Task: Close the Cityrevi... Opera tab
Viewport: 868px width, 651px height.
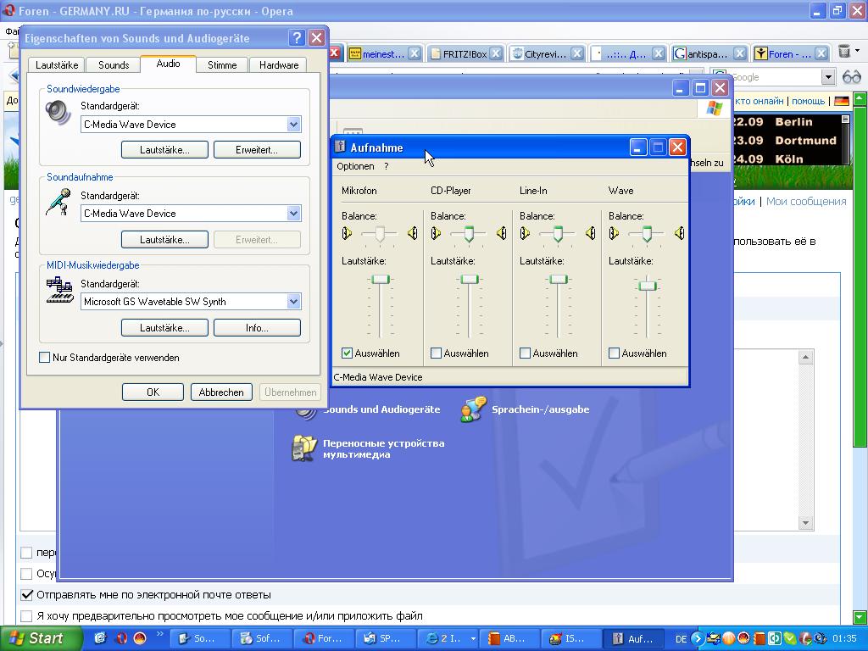Action: click(576, 53)
